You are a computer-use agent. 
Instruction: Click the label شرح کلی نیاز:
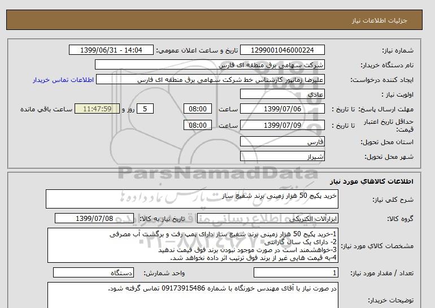tap(393, 199)
